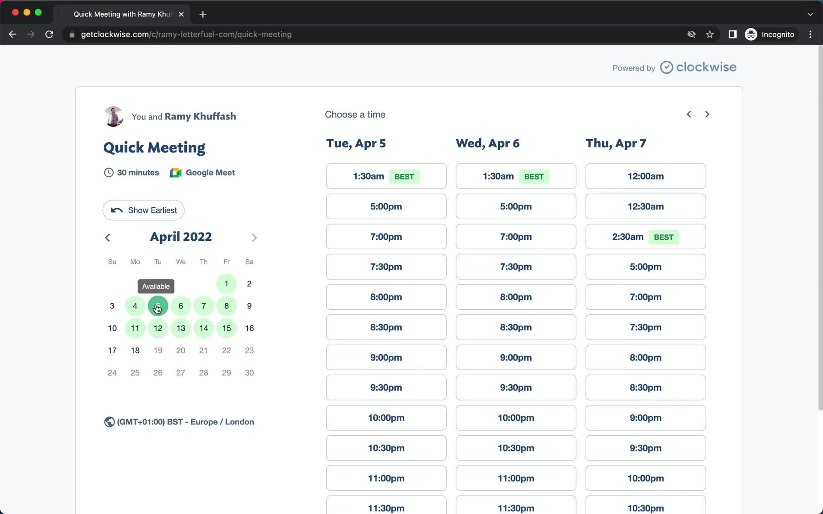Select the 2:30am BEST slot on Thu Apr 7
823x514 pixels.
(645, 236)
